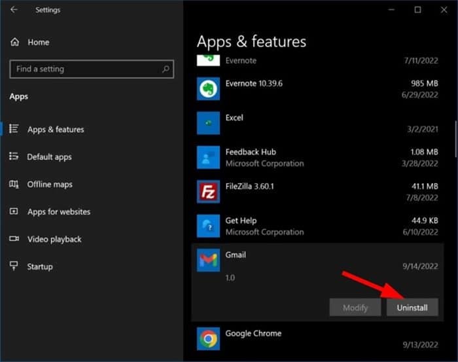The image size is (458, 362).
Task: Close the Settings window
Action: (444, 10)
